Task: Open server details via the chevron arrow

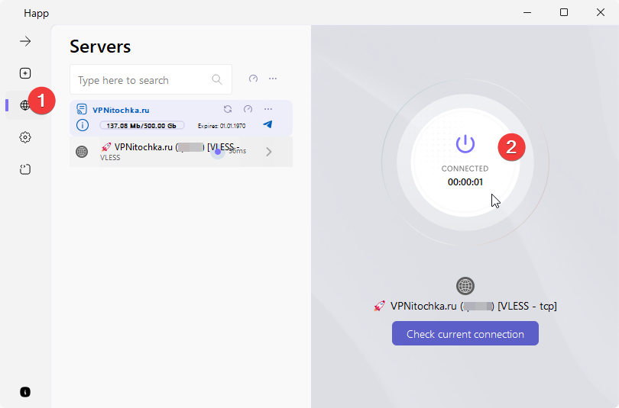Action: click(269, 152)
